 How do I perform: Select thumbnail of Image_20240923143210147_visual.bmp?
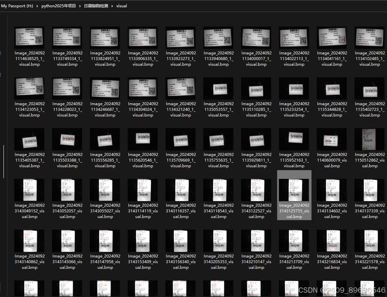(x=256, y=241)
